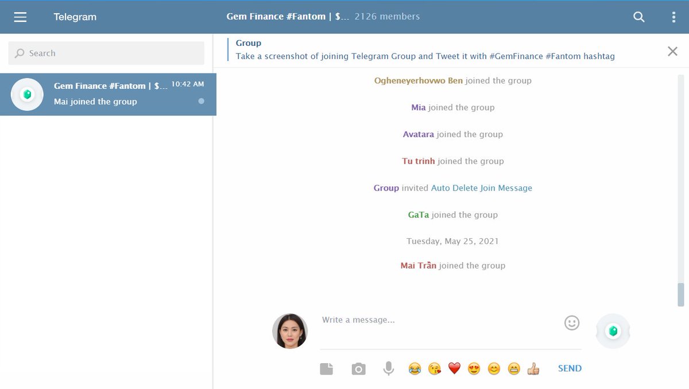The image size is (689, 389).
Task: Open Avatara's profile link
Action: (x=419, y=134)
